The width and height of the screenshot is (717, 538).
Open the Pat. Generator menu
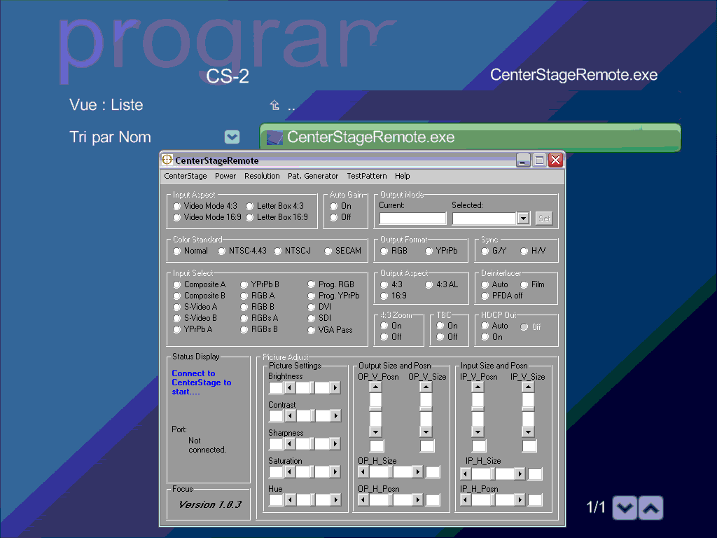(x=313, y=176)
